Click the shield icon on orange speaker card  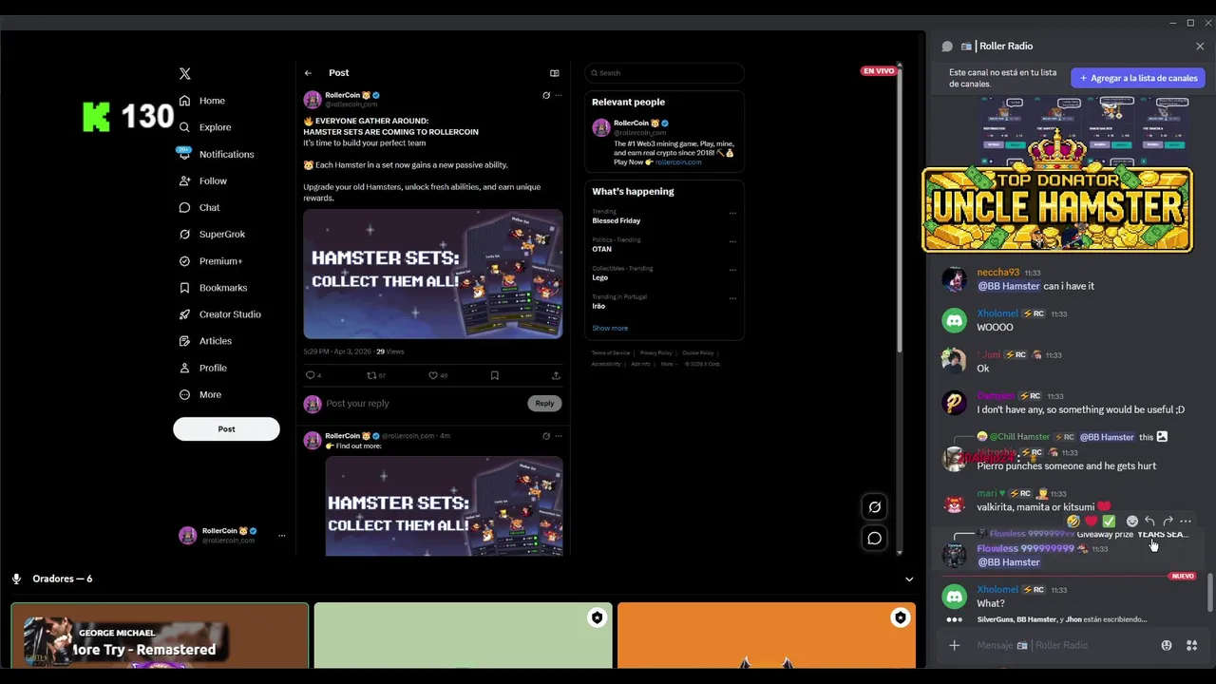(900, 618)
